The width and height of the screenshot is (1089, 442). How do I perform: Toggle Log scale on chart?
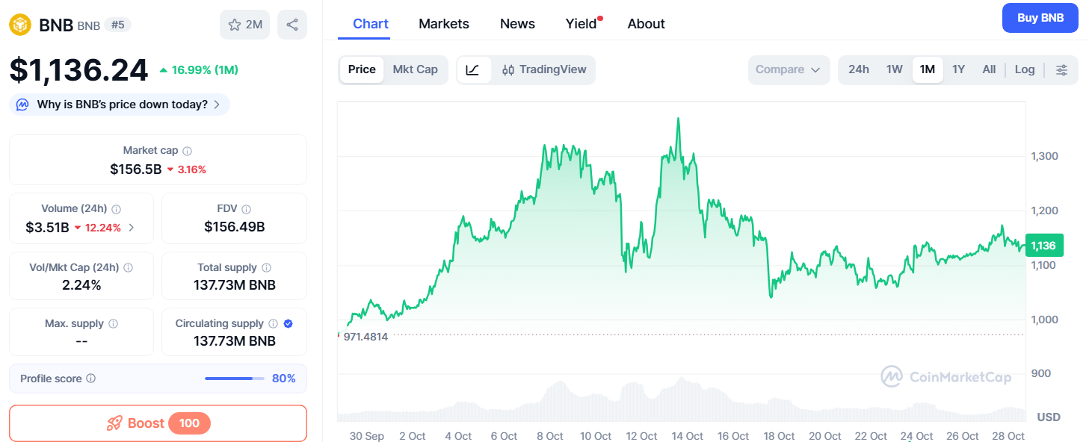point(1024,69)
